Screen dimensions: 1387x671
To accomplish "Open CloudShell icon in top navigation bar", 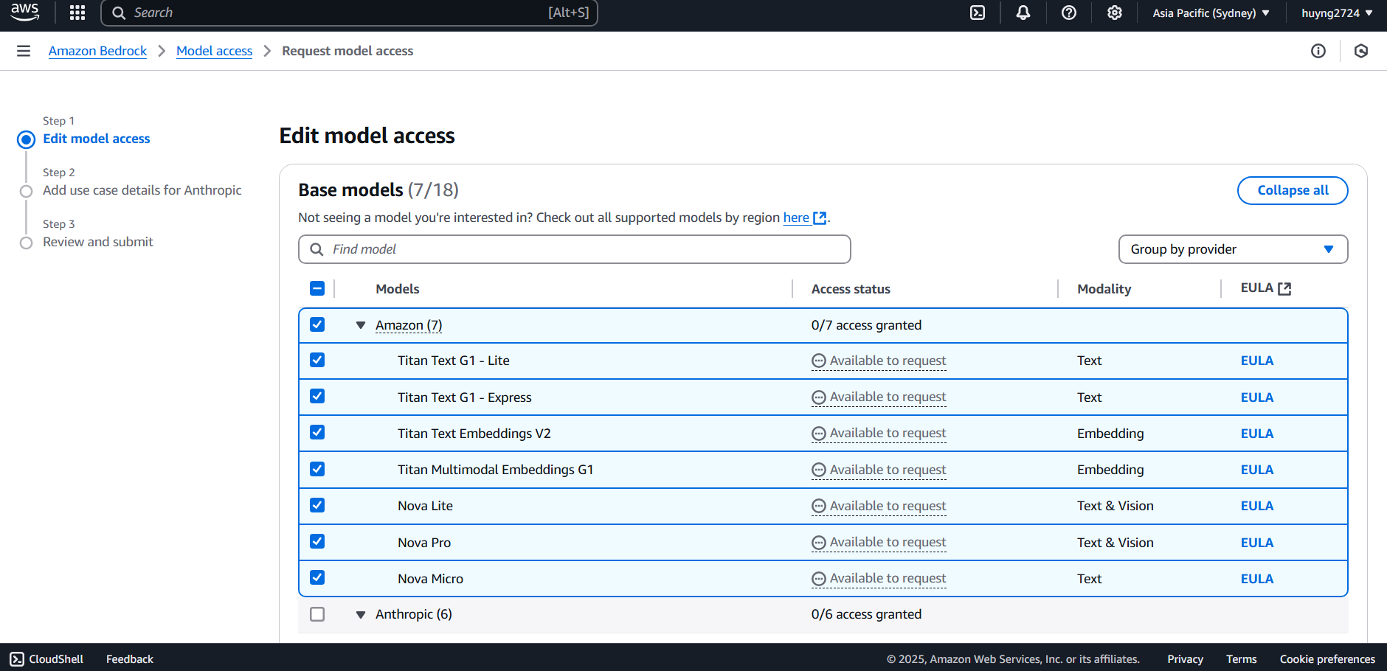I will [x=978, y=13].
